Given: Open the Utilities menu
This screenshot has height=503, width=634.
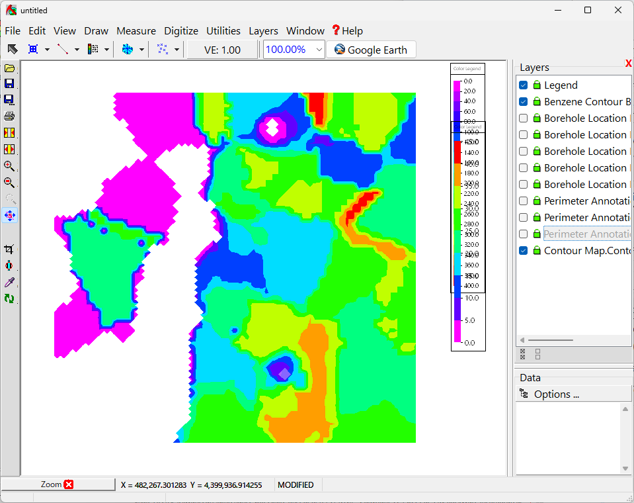Looking at the screenshot, I should click(x=223, y=31).
